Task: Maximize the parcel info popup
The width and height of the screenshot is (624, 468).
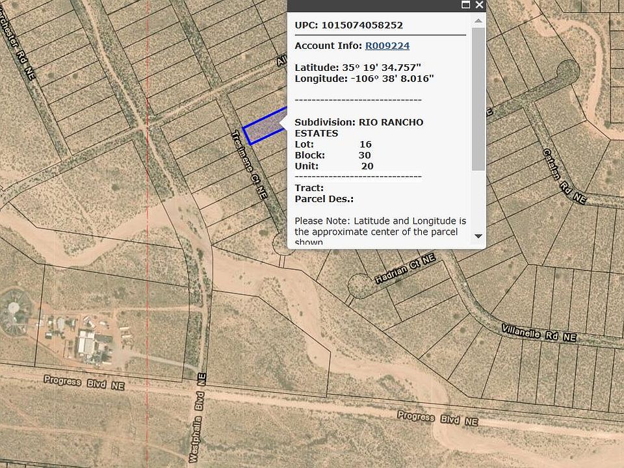Action: pos(465,5)
